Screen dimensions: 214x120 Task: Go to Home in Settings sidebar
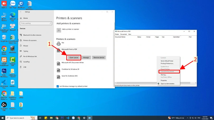pyautogui.click(x=25, y=18)
